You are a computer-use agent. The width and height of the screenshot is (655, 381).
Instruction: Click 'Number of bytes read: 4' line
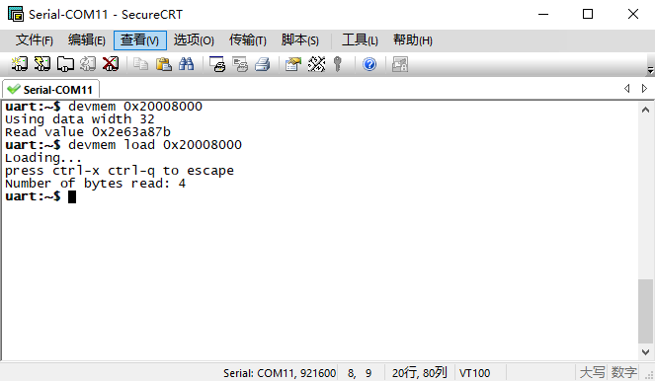(95, 184)
